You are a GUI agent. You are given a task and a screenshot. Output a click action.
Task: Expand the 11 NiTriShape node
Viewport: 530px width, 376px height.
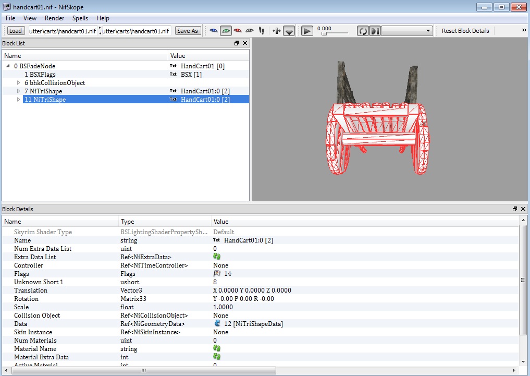click(19, 100)
